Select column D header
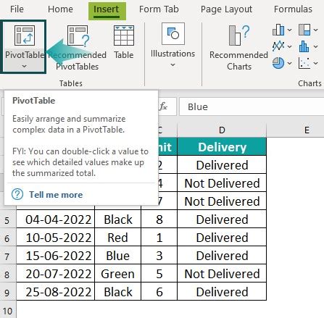 (x=222, y=130)
